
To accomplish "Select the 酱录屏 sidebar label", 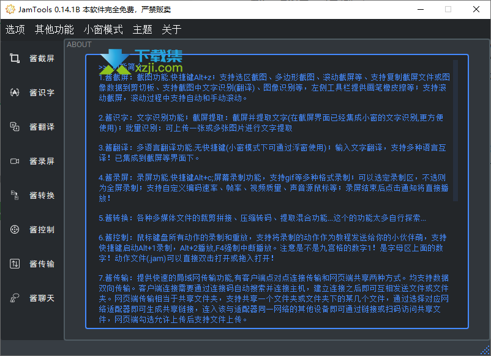I will click(42, 161).
